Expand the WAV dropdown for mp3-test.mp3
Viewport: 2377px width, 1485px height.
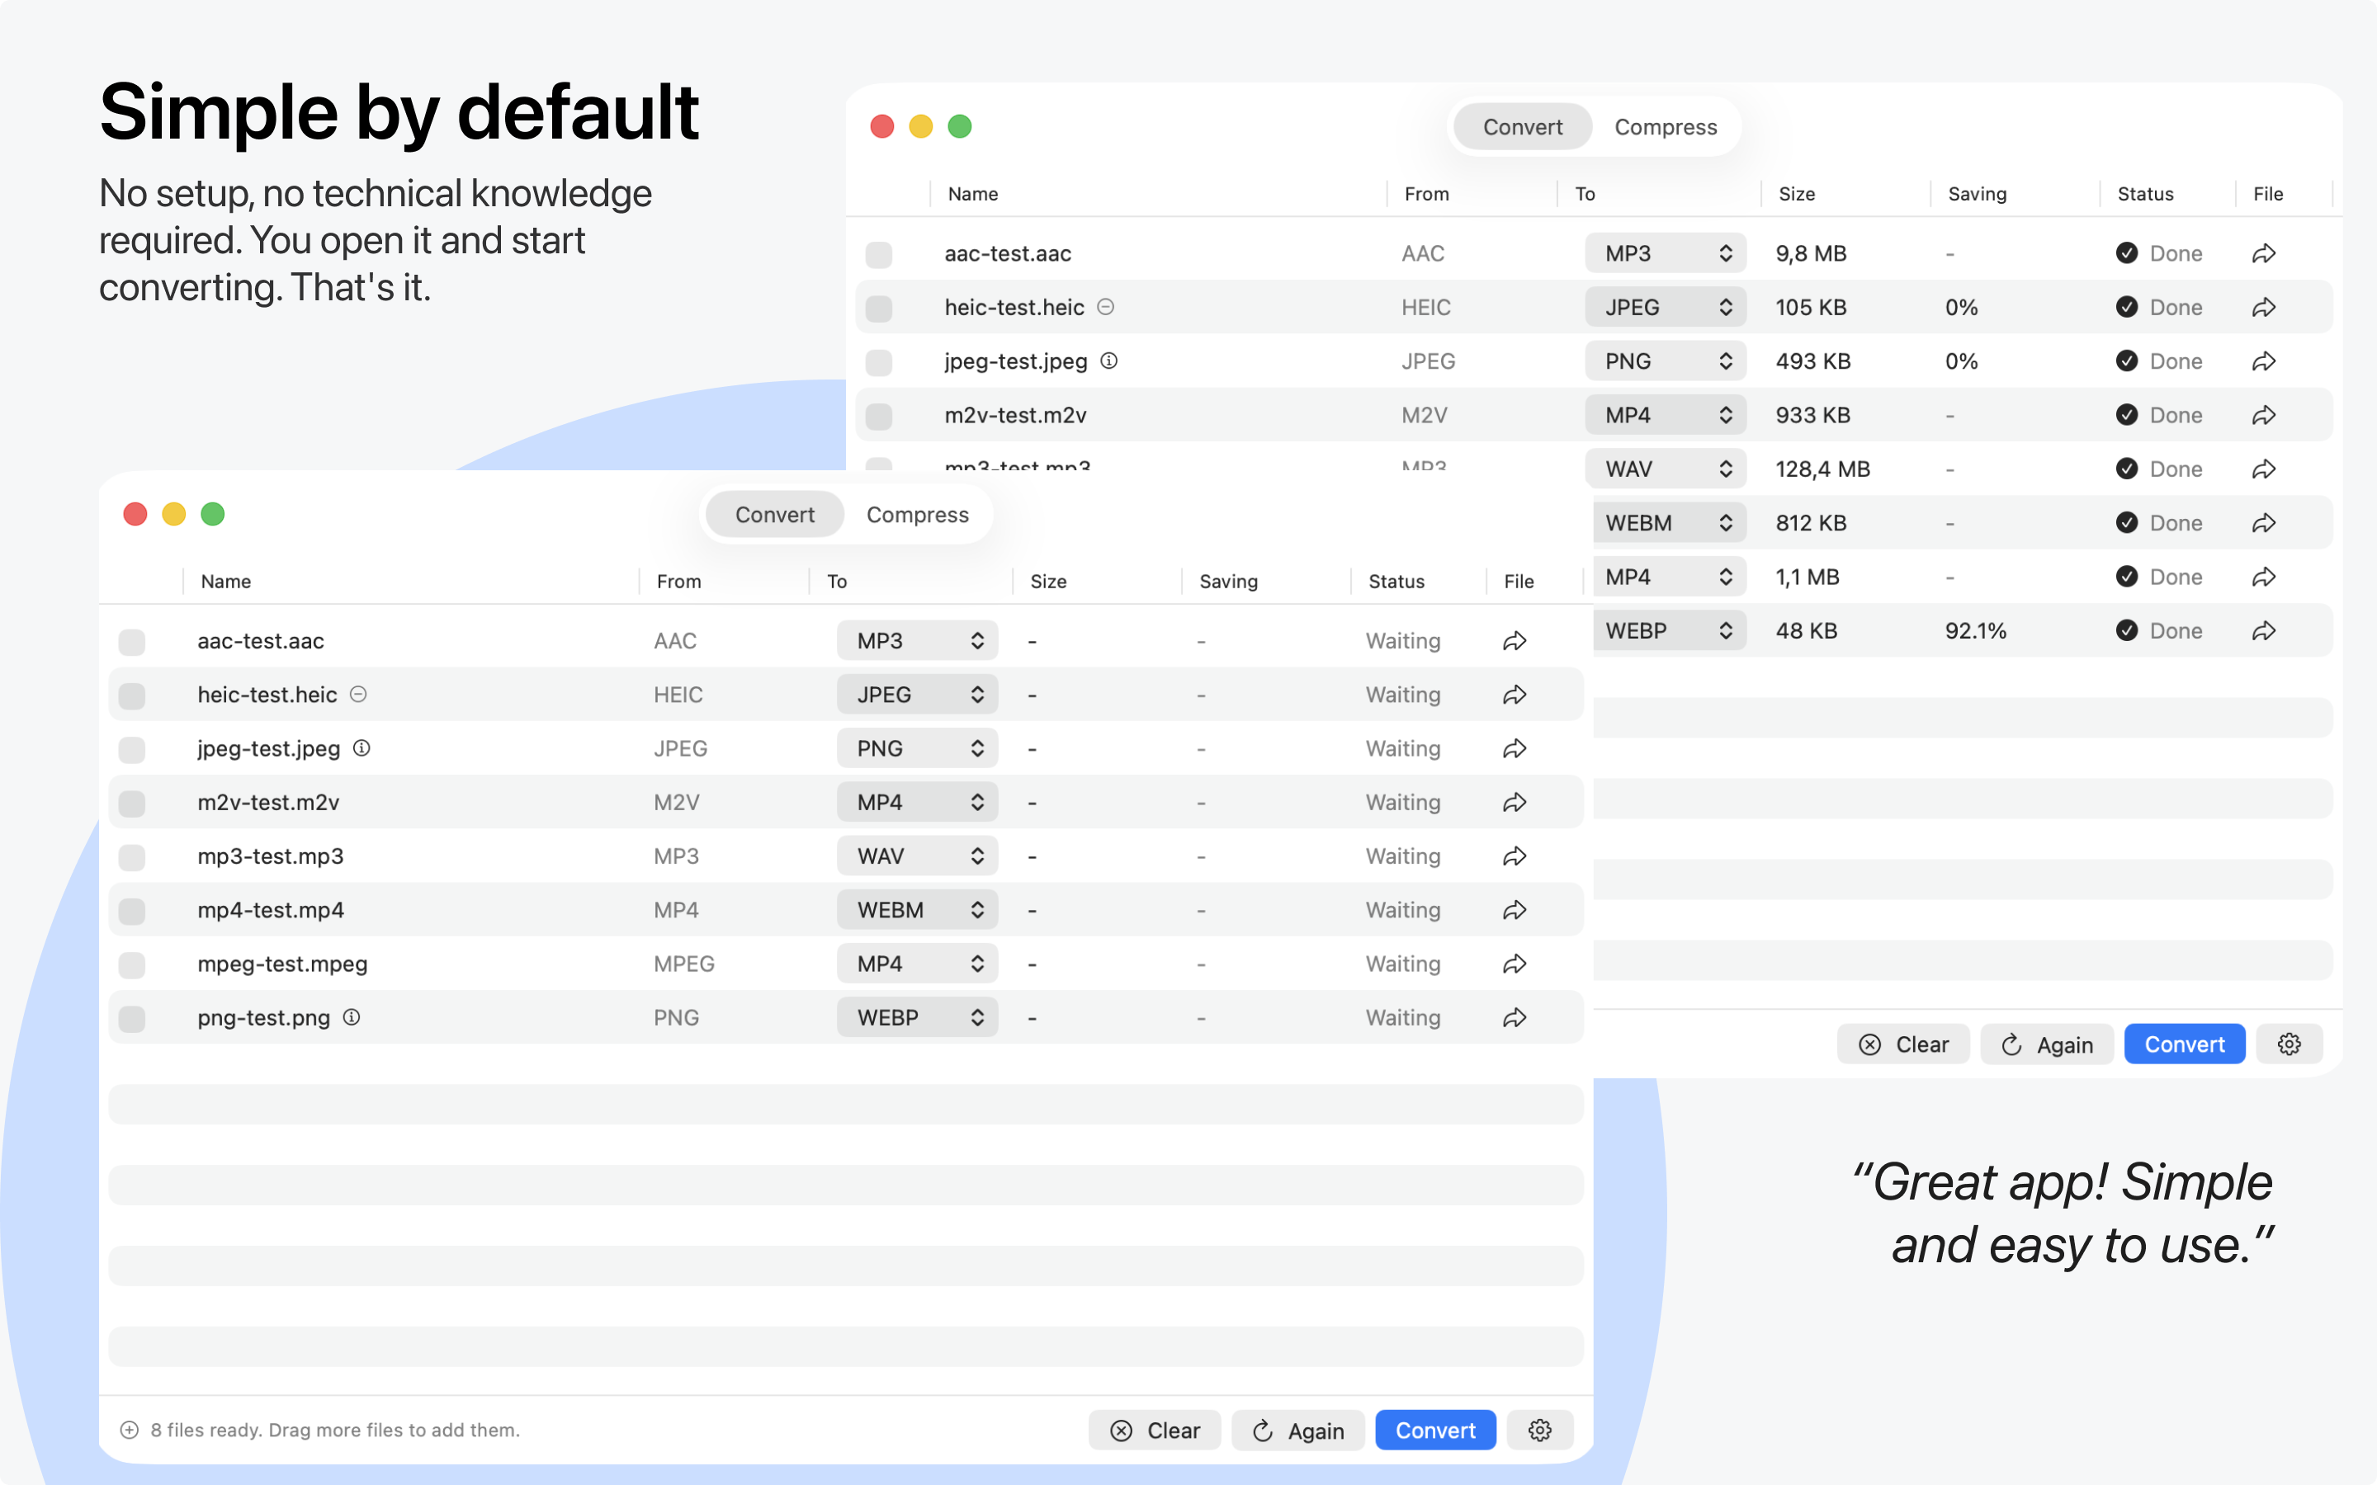(918, 856)
